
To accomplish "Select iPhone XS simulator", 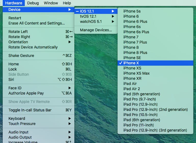I will [x=155, y=68].
